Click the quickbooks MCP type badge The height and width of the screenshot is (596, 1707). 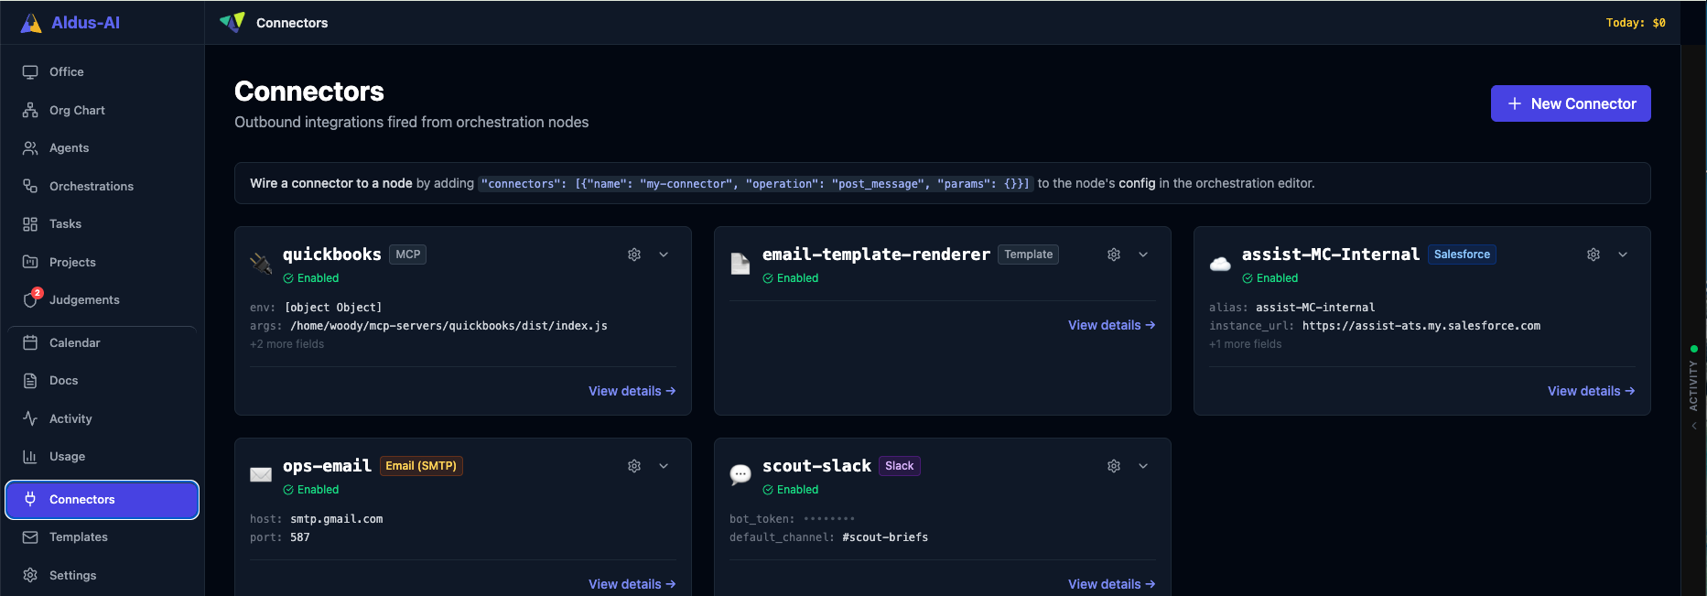coord(408,255)
